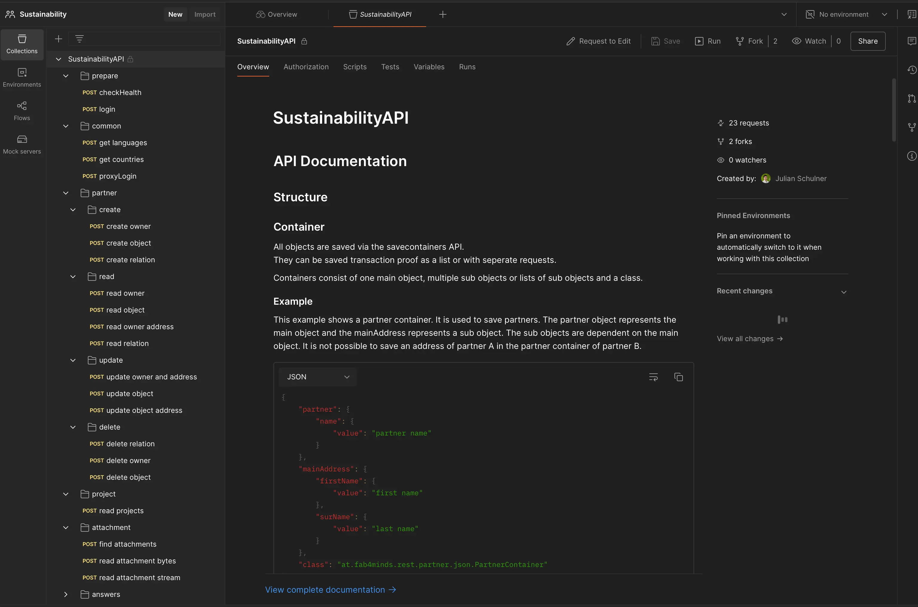Open the tab list dropdown chevron

pyautogui.click(x=784, y=14)
